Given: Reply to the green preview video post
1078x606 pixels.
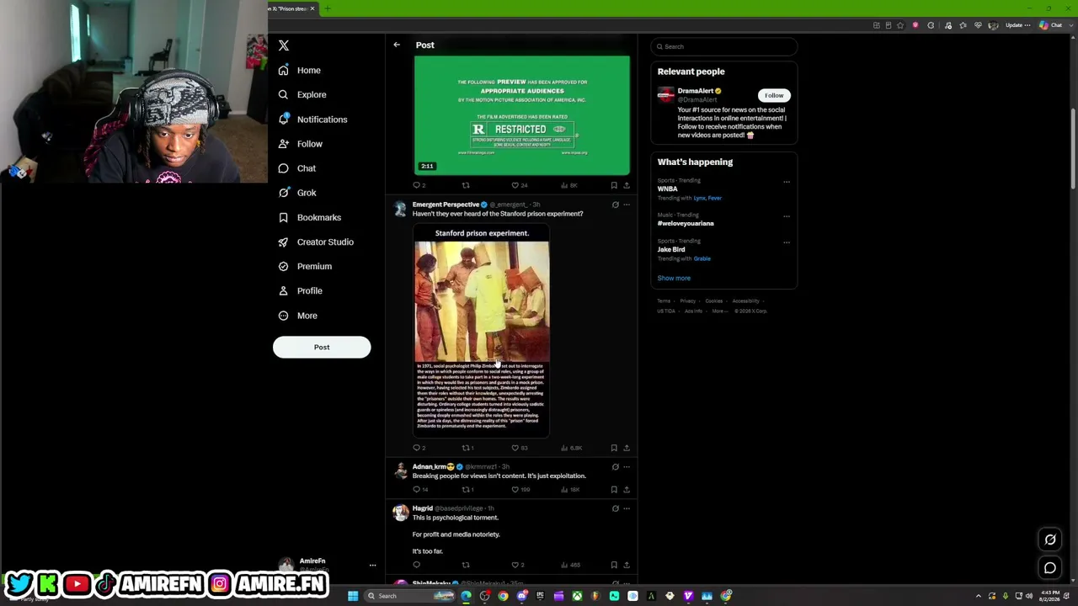Looking at the screenshot, I should pyautogui.click(x=416, y=185).
